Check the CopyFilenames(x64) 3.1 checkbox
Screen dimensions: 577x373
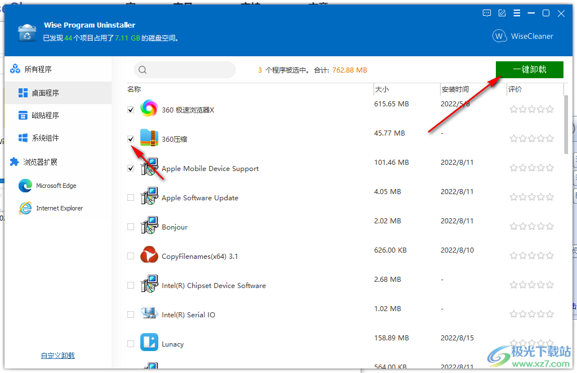pos(131,256)
